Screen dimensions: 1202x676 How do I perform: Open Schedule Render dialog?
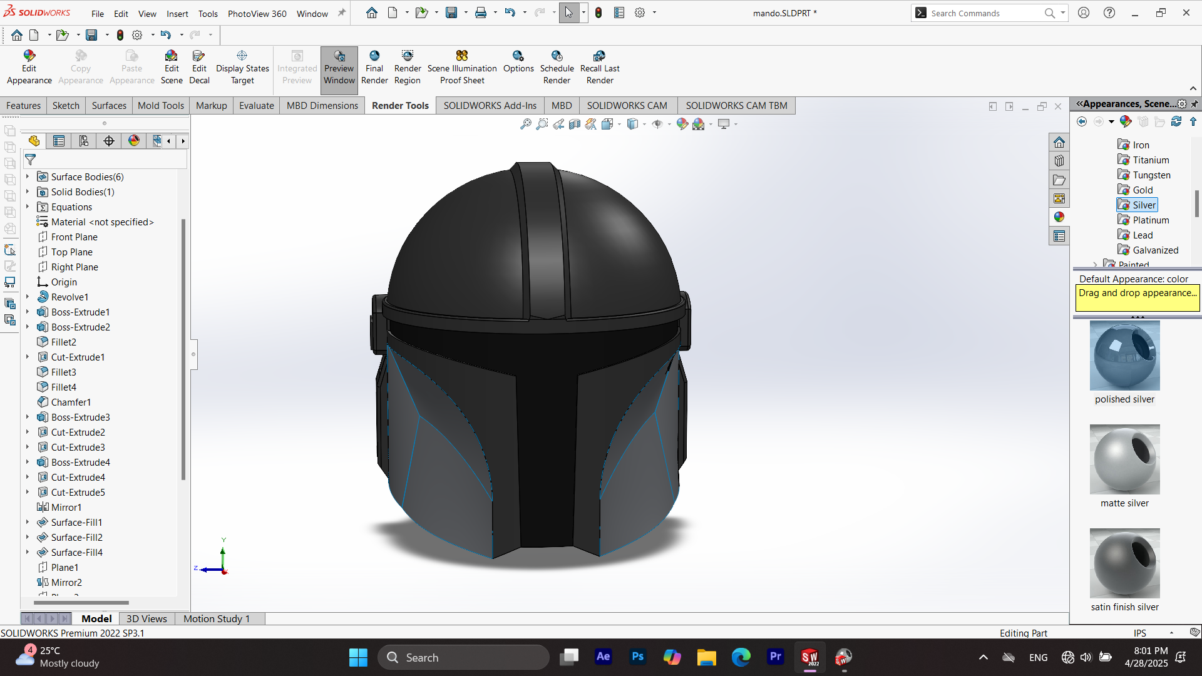click(557, 68)
